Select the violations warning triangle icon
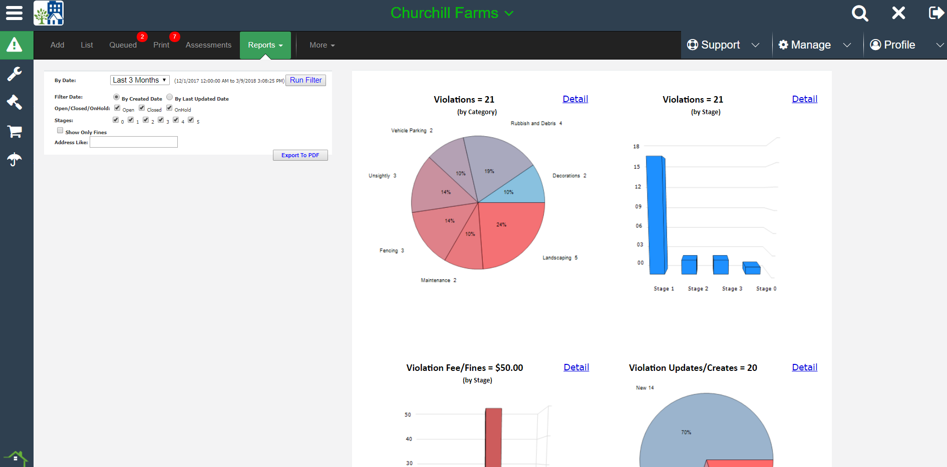 point(15,45)
